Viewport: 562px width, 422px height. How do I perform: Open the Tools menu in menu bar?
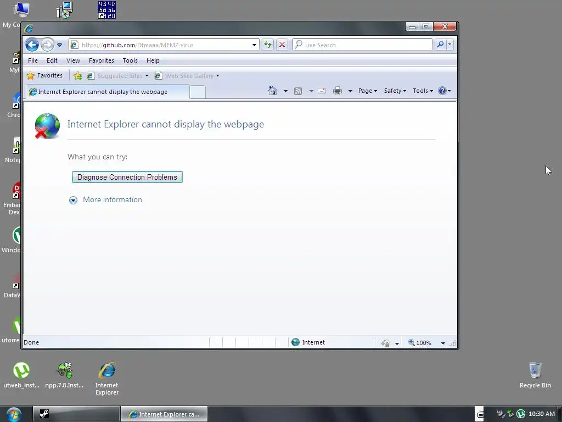point(130,60)
